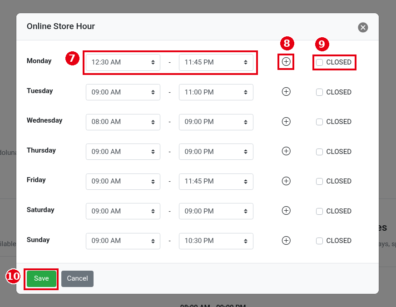Add another time slot for Sunday
396x307 pixels.
(286, 240)
